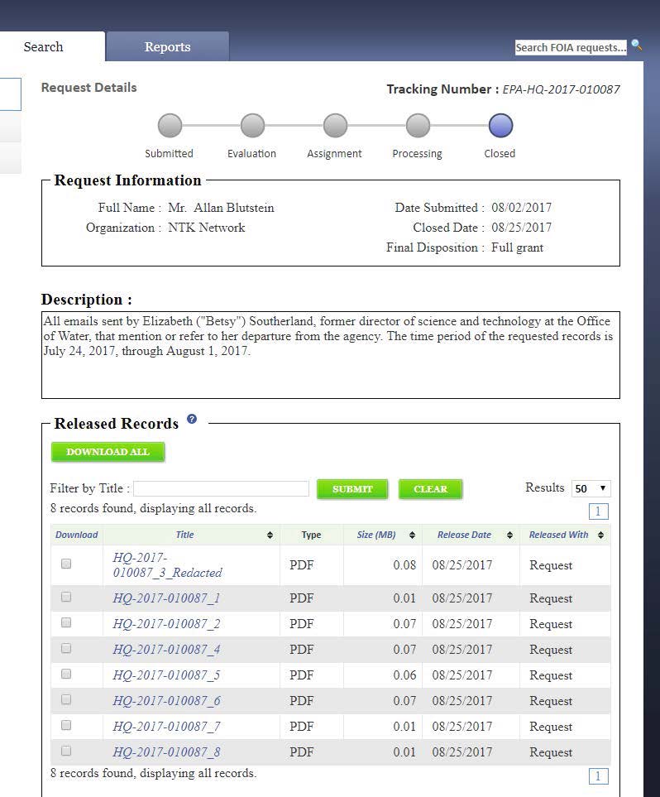Check the HQ-2017-010087_4 download box
Screen dimensions: 660x797
(66, 648)
